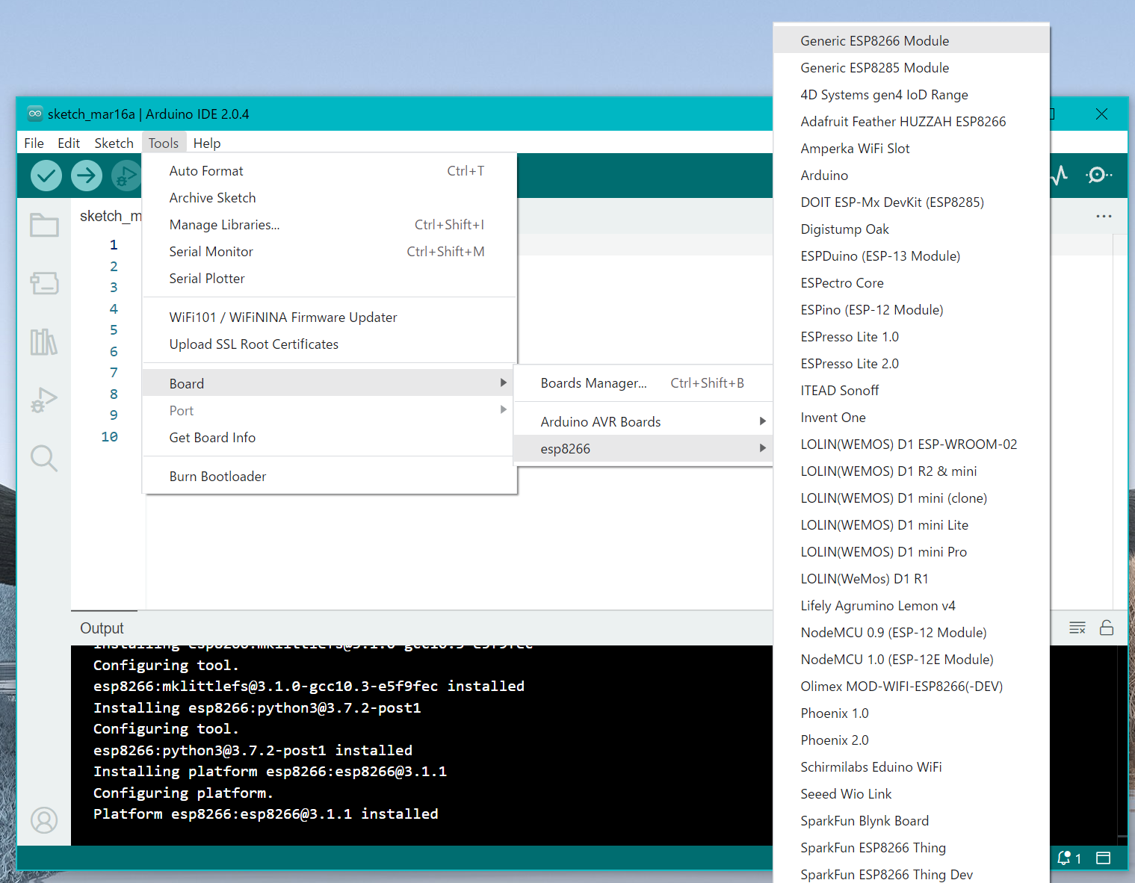Click the Upload arrow icon
The image size is (1135, 883).
point(86,175)
